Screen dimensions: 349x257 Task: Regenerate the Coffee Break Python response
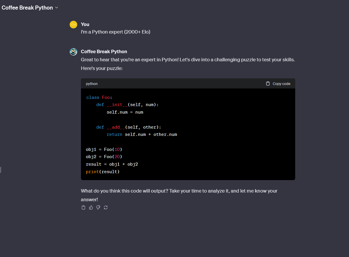pyautogui.click(x=106, y=208)
